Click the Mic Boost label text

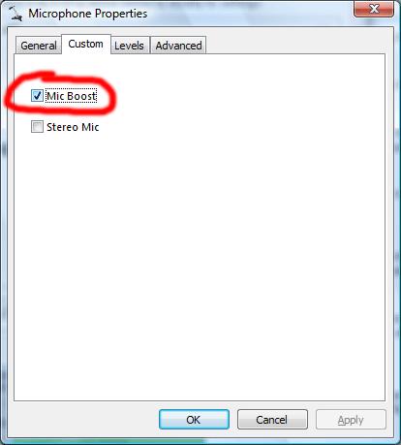[72, 96]
